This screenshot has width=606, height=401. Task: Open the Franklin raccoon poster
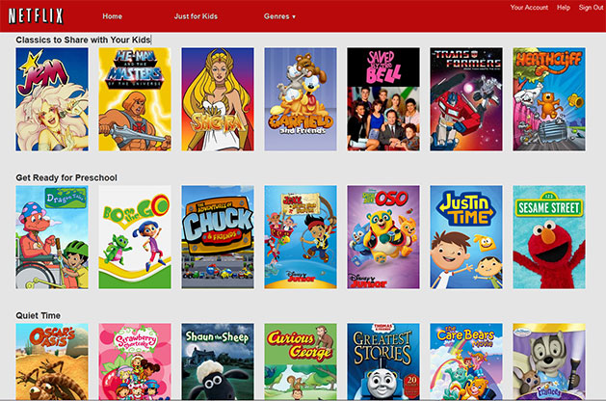549,361
